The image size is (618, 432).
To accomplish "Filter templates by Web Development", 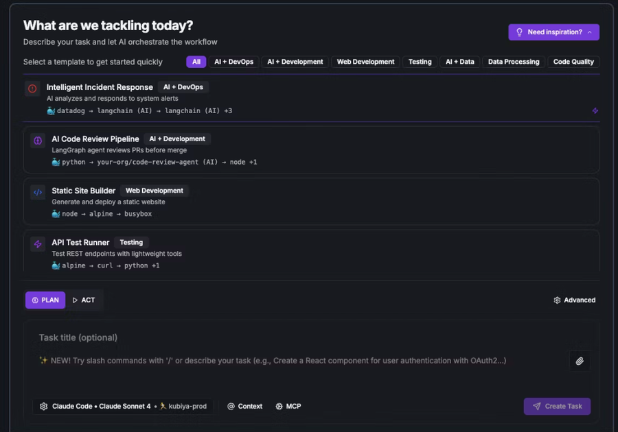I will [365, 62].
